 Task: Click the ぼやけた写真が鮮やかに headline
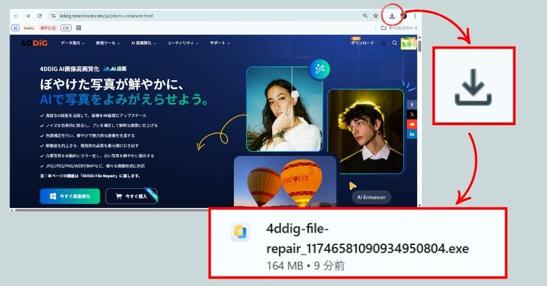click(x=111, y=84)
